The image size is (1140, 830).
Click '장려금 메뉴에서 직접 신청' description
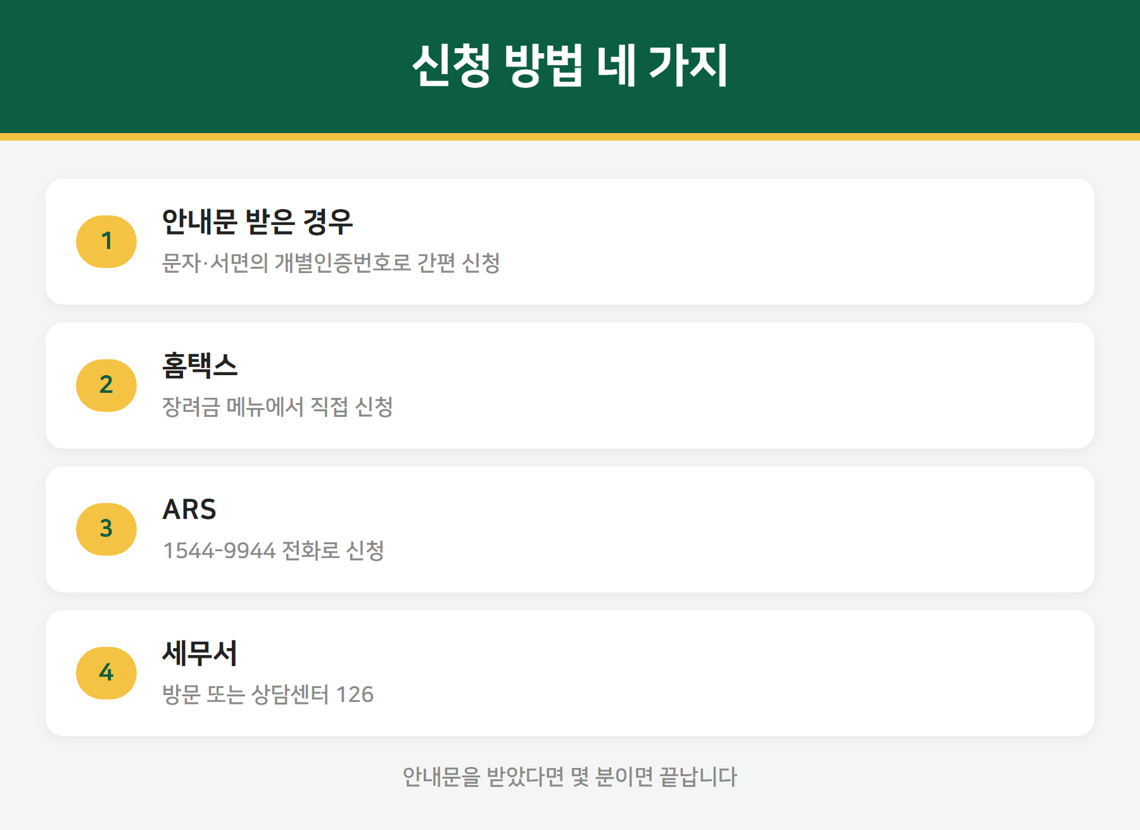(x=277, y=407)
